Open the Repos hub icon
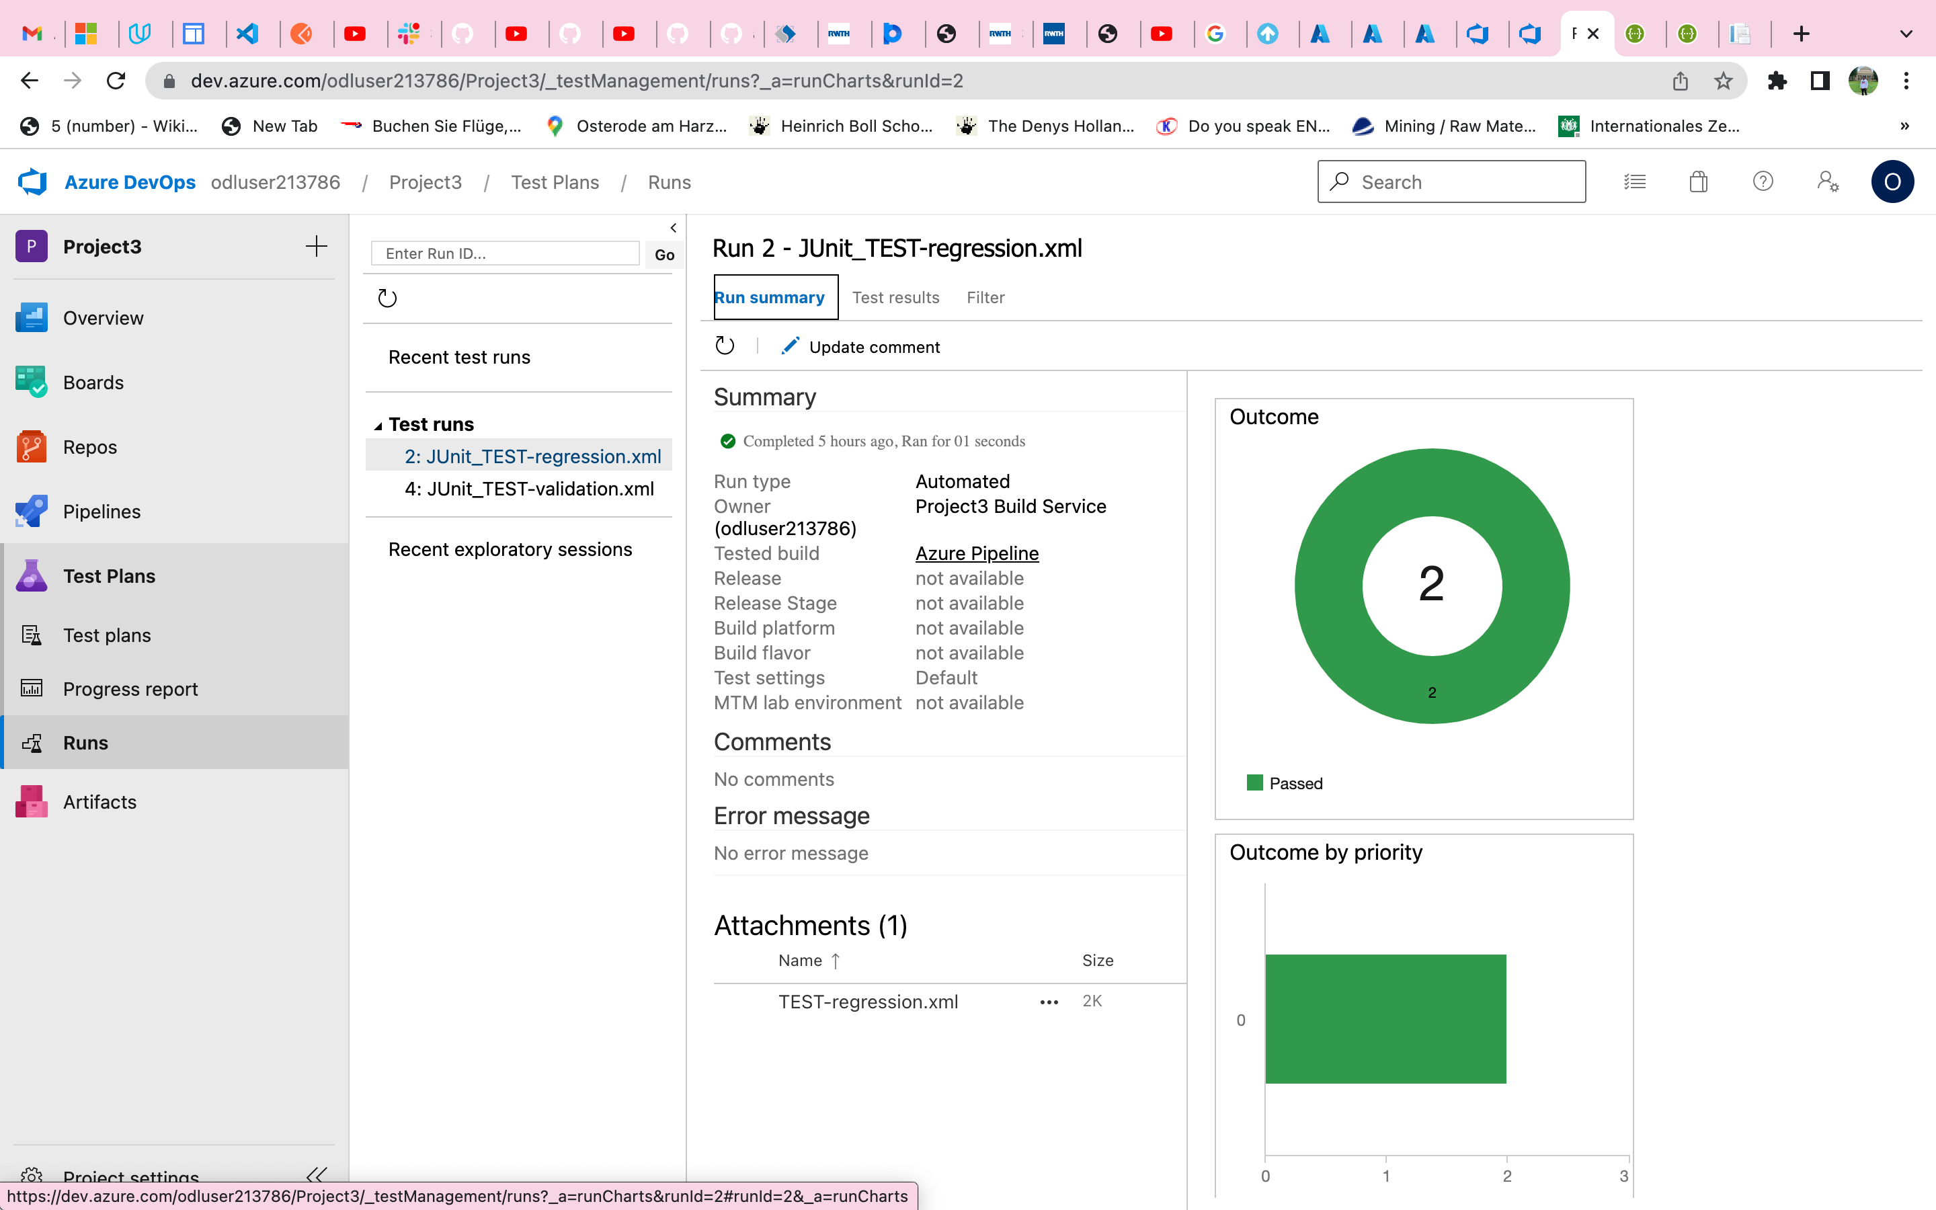The width and height of the screenshot is (1936, 1210). [31, 447]
